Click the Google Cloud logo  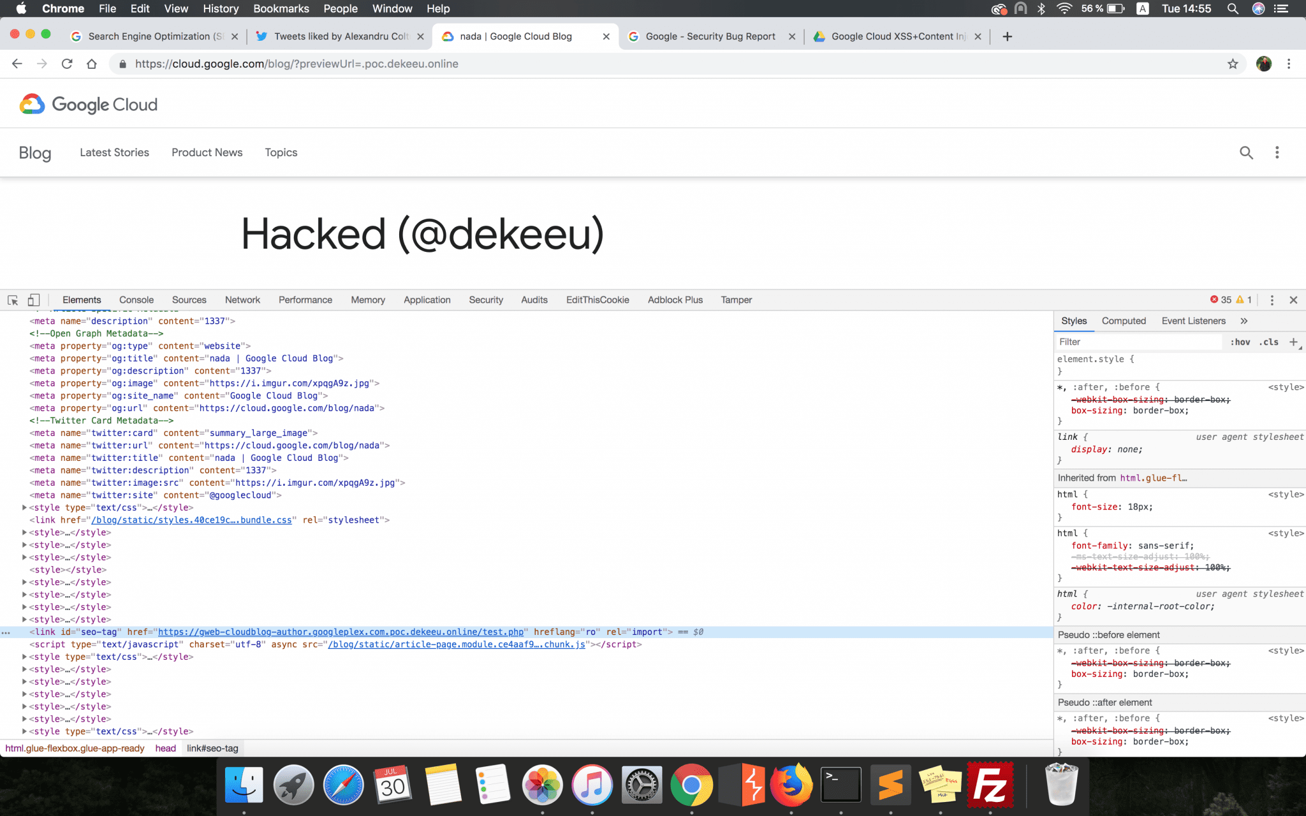click(89, 105)
